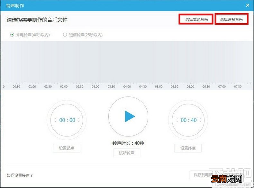Image resolution: width=254 pixels, height=188 pixels.
Task: Click the 铃声时长：40秒 text
Action: pyautogui.click(x=128, y=143)
